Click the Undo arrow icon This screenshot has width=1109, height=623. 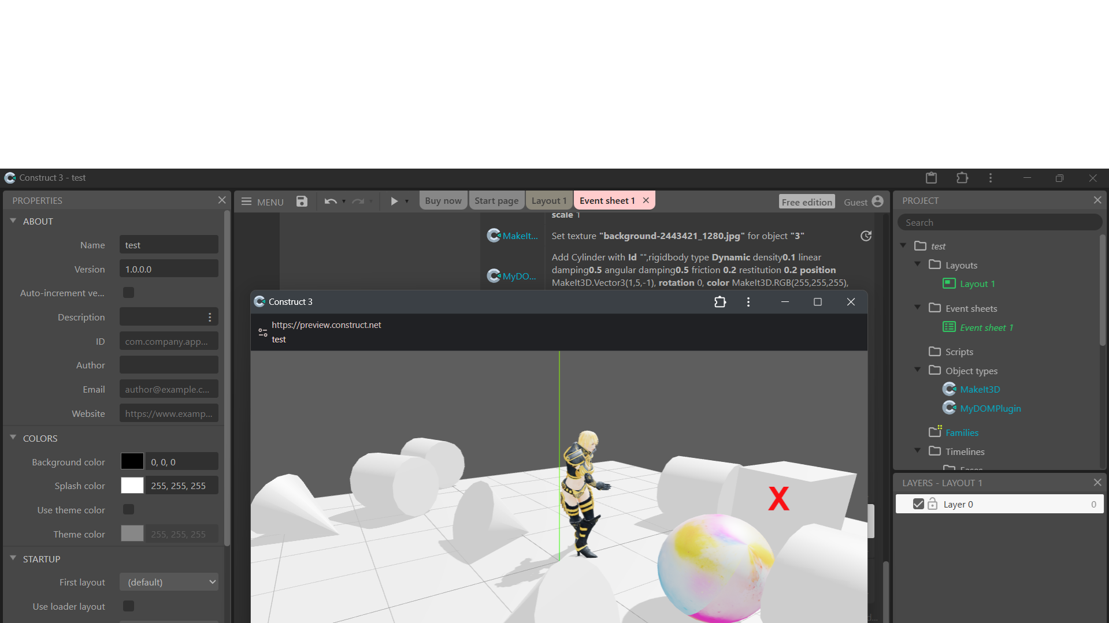(x=331, y=201)
